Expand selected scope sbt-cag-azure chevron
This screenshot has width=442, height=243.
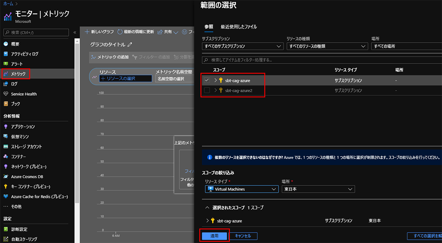point(207,221)
